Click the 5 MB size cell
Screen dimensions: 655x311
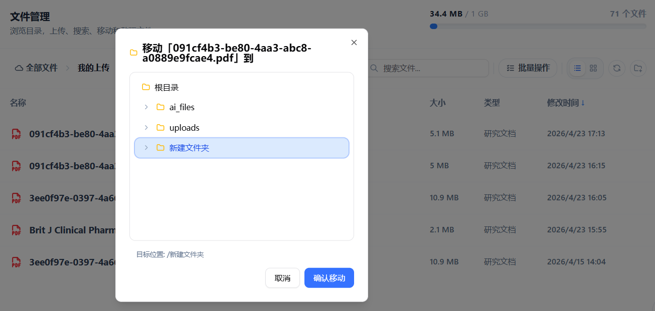[x=439, y=166]
